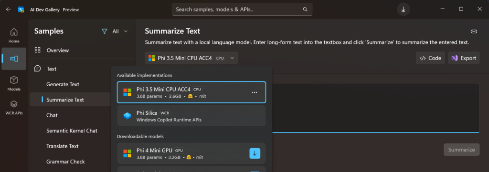This screenshot has height=172, width=489.
Task: Select the Samples icon in sidebar
Action: click(x=14, y=59)
